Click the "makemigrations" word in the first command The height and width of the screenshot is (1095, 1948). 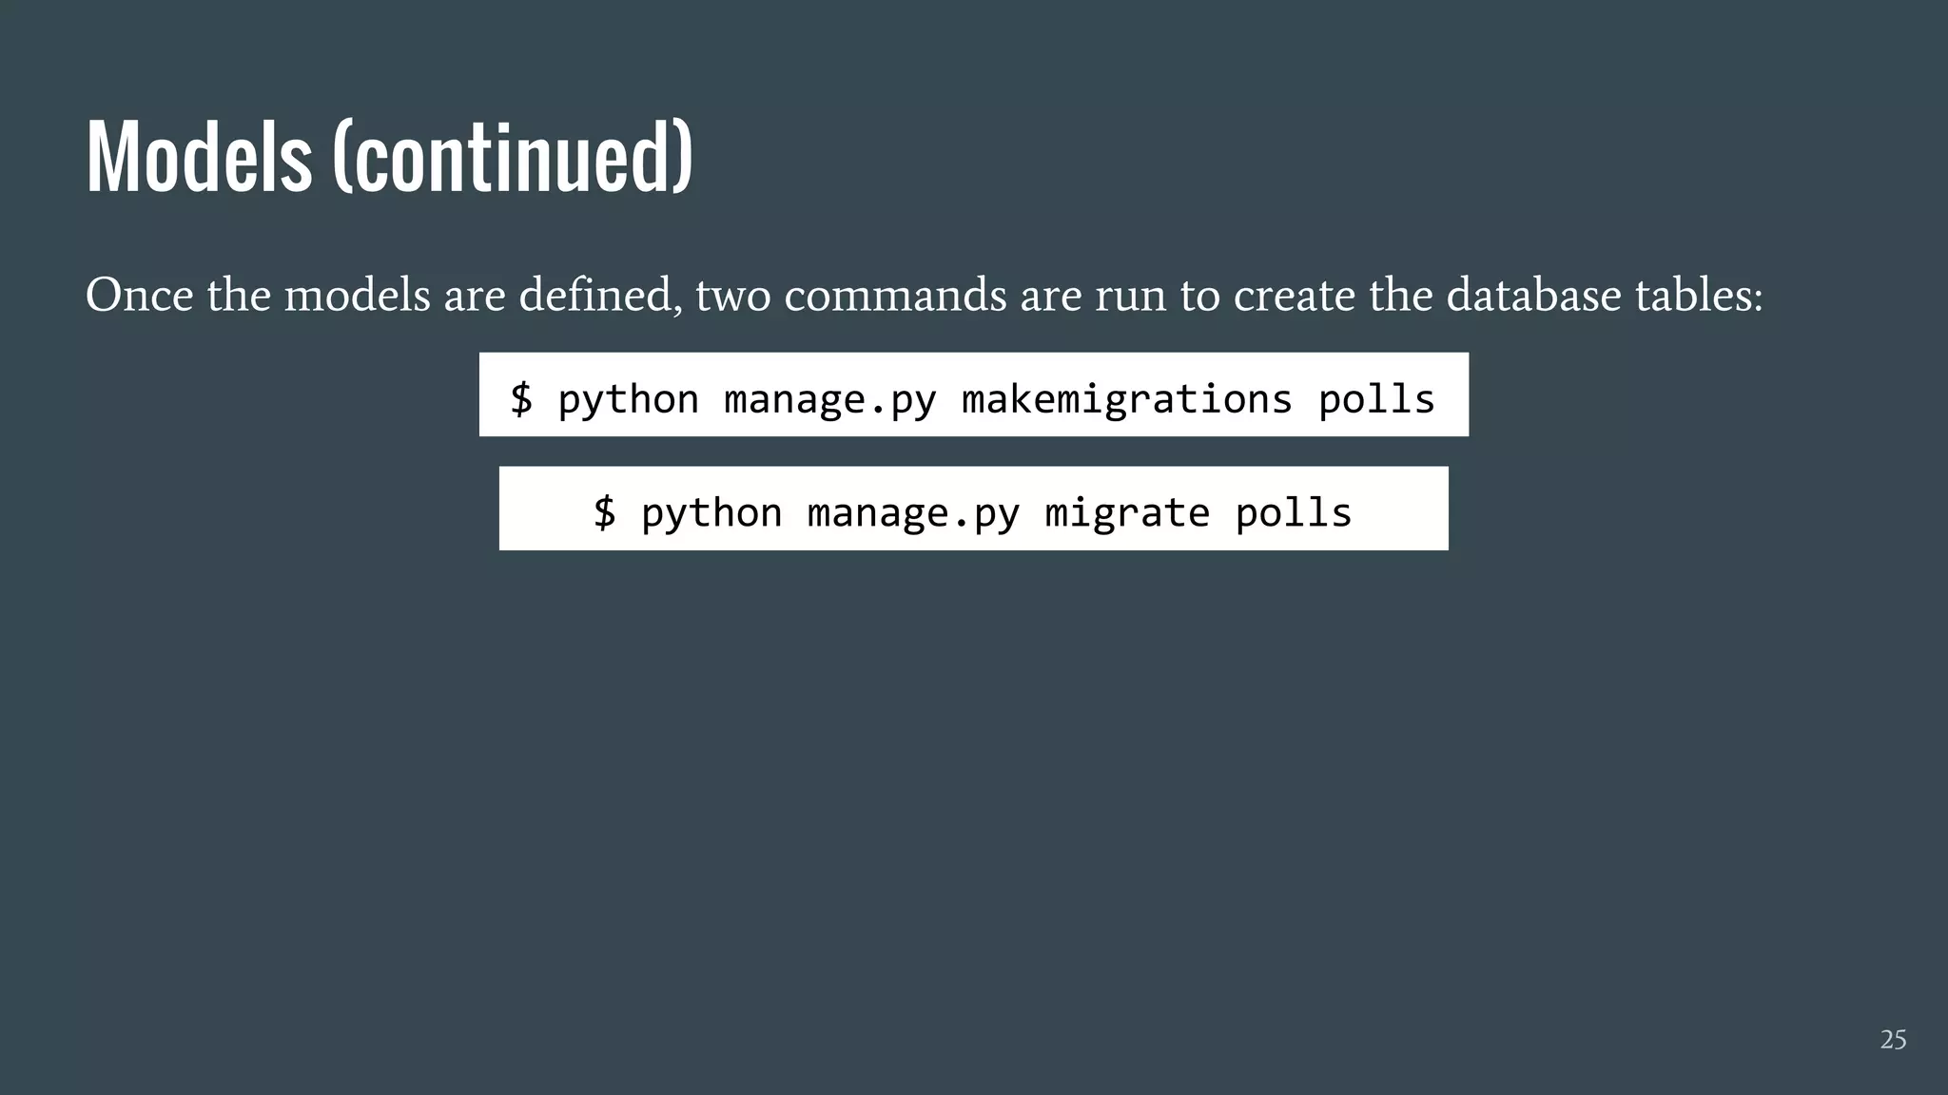coord(1127,399)
